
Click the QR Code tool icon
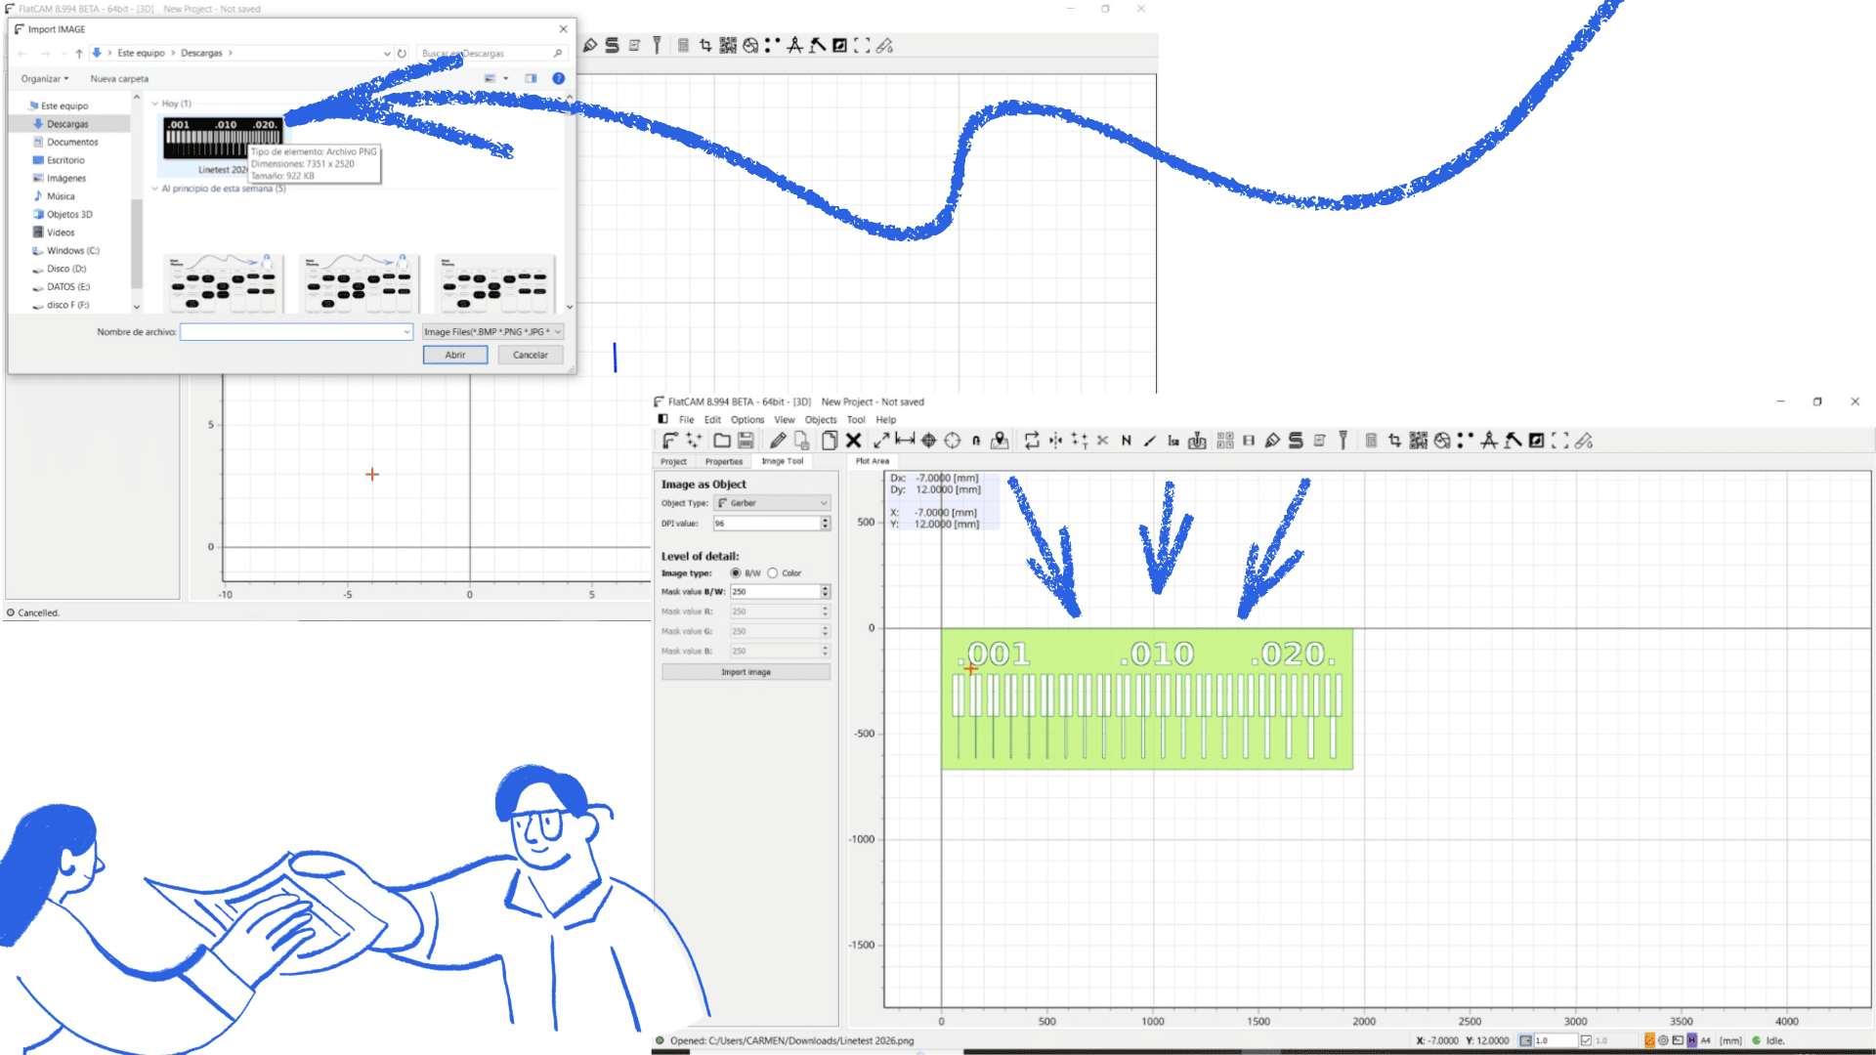1419,441
